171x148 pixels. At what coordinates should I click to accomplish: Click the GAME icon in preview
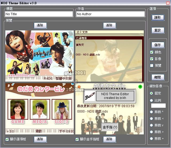18,111
